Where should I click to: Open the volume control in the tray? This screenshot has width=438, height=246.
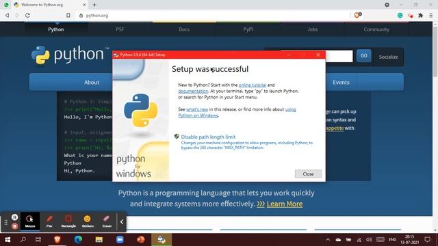(369, 240)
